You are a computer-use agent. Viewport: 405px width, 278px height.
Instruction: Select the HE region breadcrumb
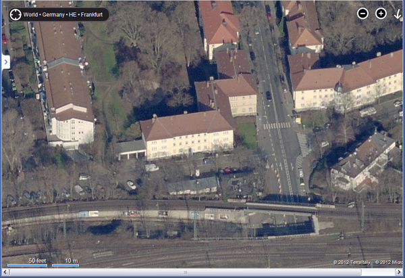pyautogui.click(x=73, y=14)
